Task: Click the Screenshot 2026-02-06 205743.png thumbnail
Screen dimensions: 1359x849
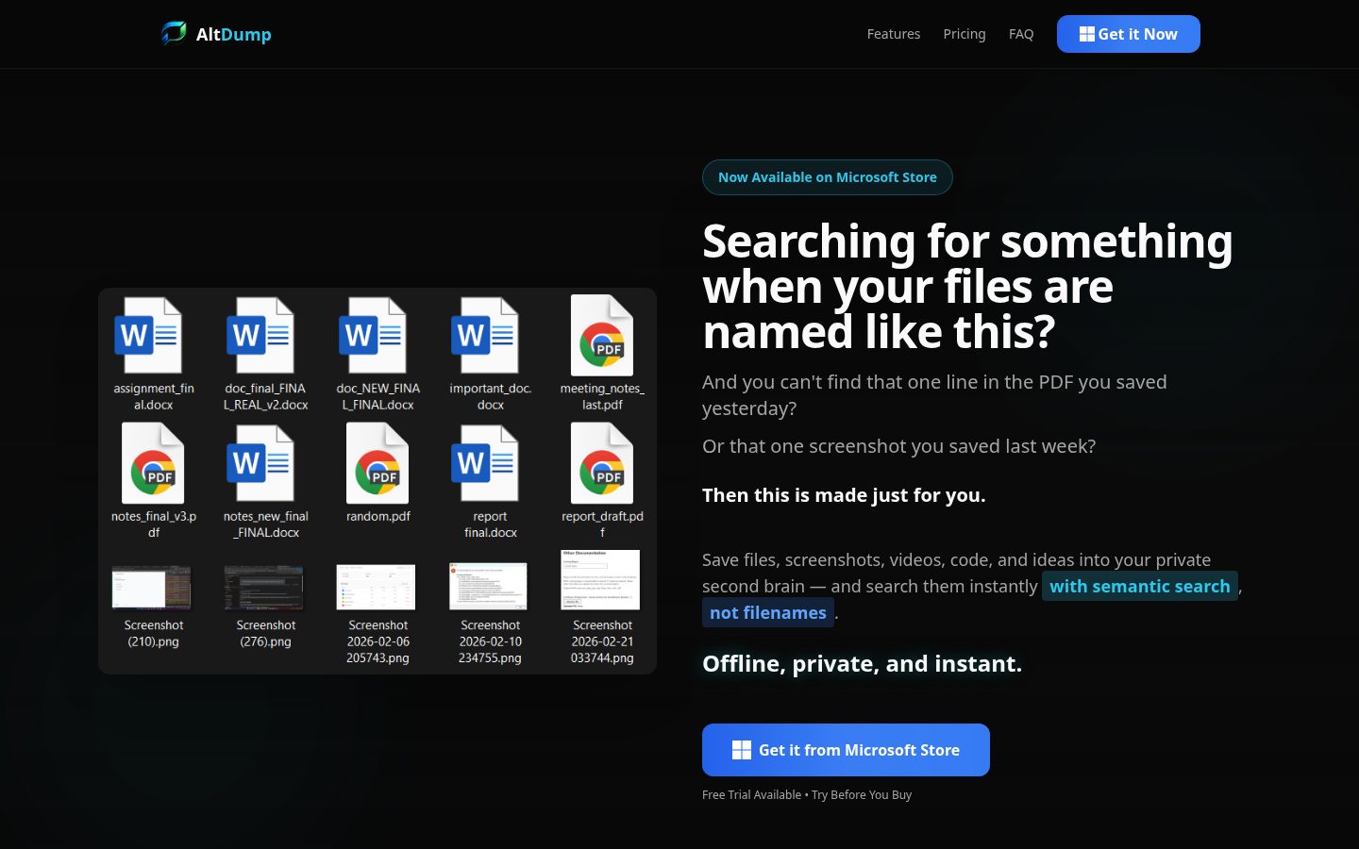Action: click(x=376, y=587)
